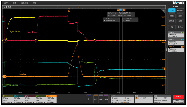The width and height of the screenshot is (187, 107).
Task: Open the Meas 1 maximum voltage badge
Action: coord(176,34)
